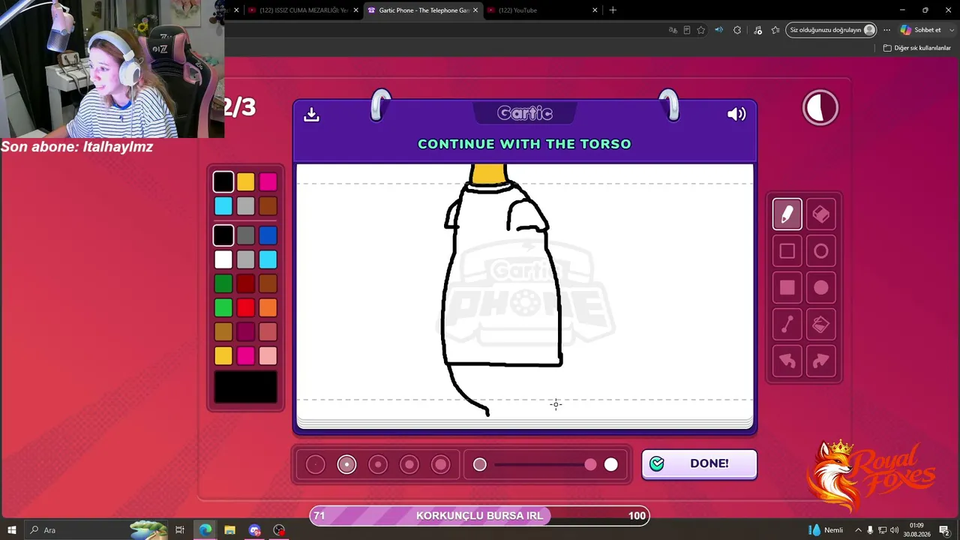Mute the tab audio speaker icon

click(718, 30)
